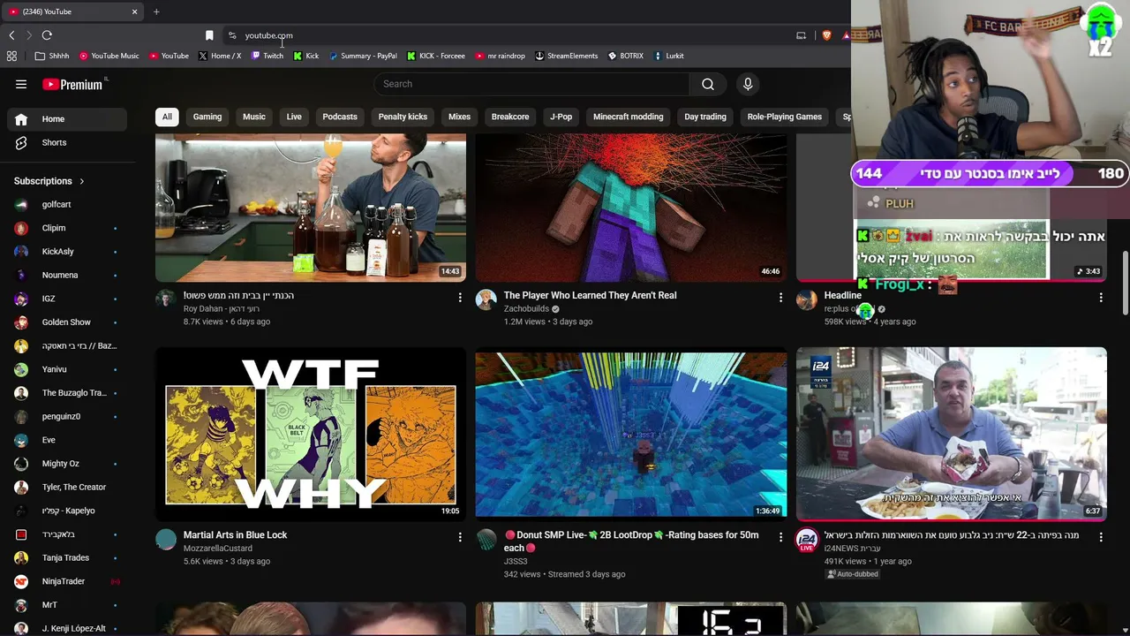Visit the MozzarellaCustard channel name link
The height and width of the screenshot is (636, 1130).
(218, 549)
